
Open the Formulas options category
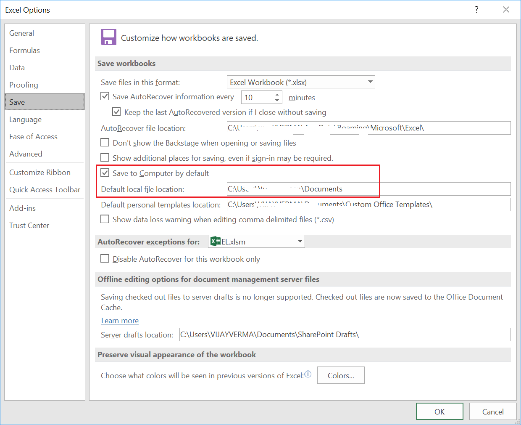tap(45, 50)
